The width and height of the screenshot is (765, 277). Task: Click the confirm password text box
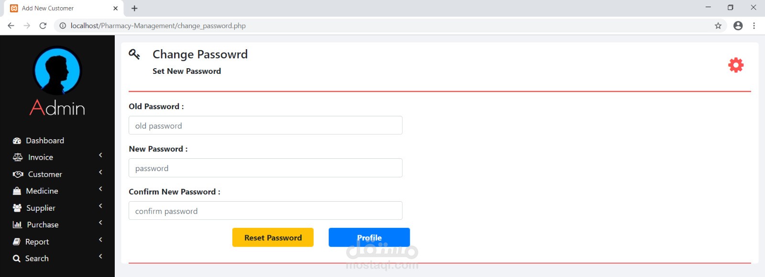coord(265,211)
